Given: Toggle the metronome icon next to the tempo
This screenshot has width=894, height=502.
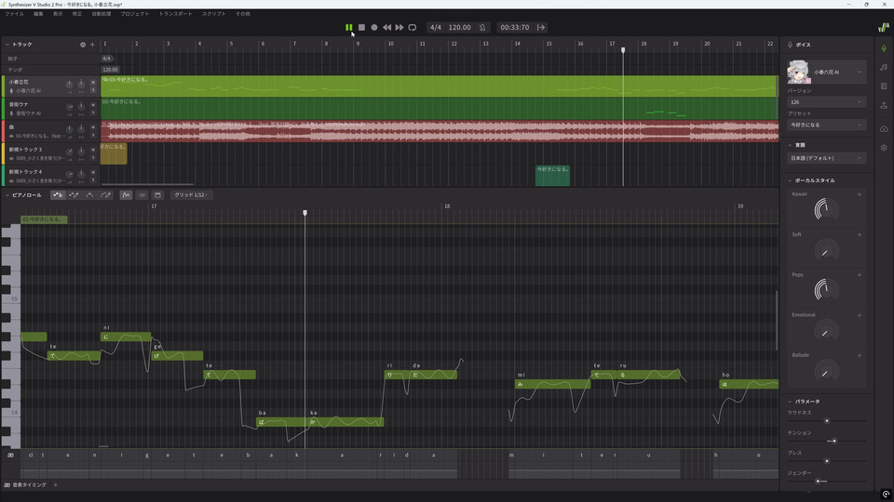Looking at the screenshot, I should (x=482, y=27).
